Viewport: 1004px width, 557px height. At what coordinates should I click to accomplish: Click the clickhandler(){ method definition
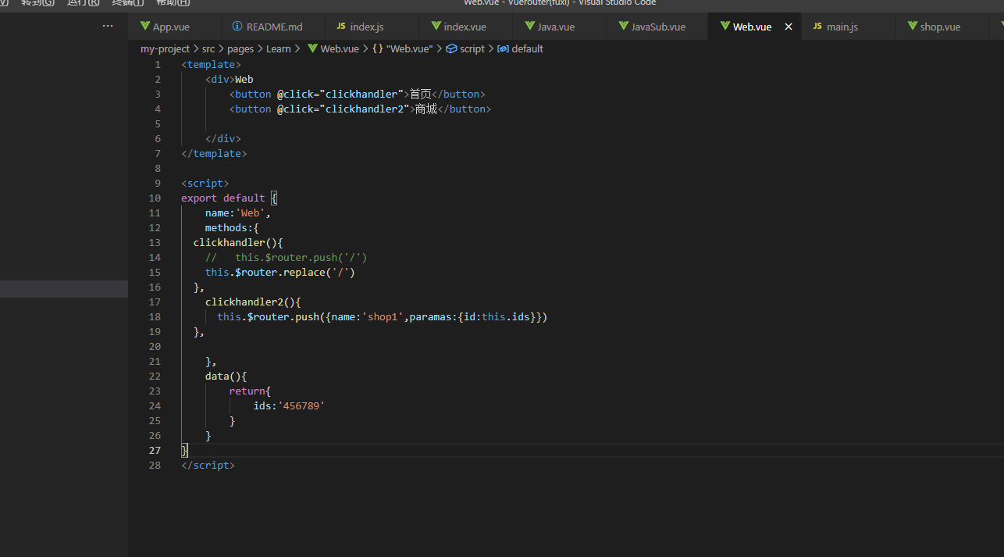[238, 243]
